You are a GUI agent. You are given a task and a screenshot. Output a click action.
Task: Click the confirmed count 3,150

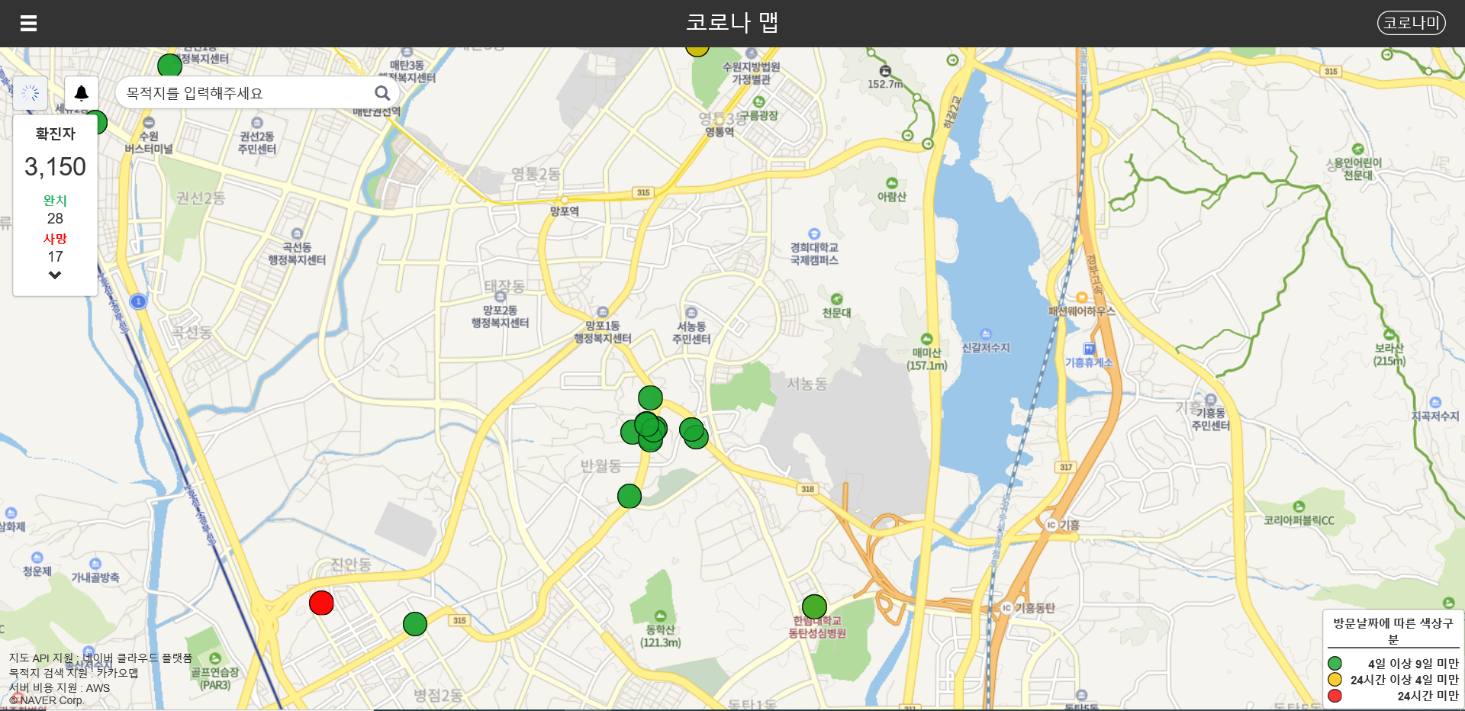(x=55, y=166)
